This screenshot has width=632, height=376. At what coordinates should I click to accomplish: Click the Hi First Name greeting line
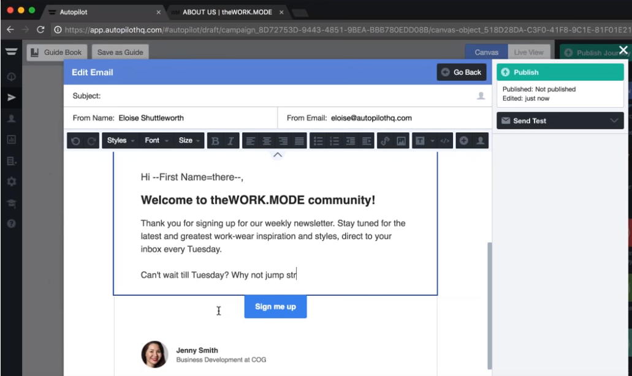point(192,177)
